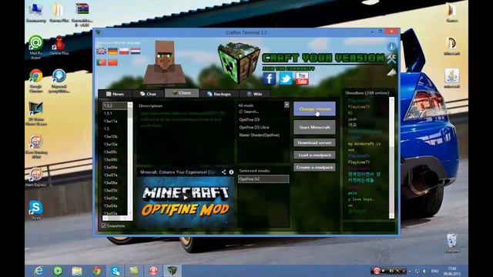Click the version list horizontal scrollbar
The image size is (493, 277).
115,218
